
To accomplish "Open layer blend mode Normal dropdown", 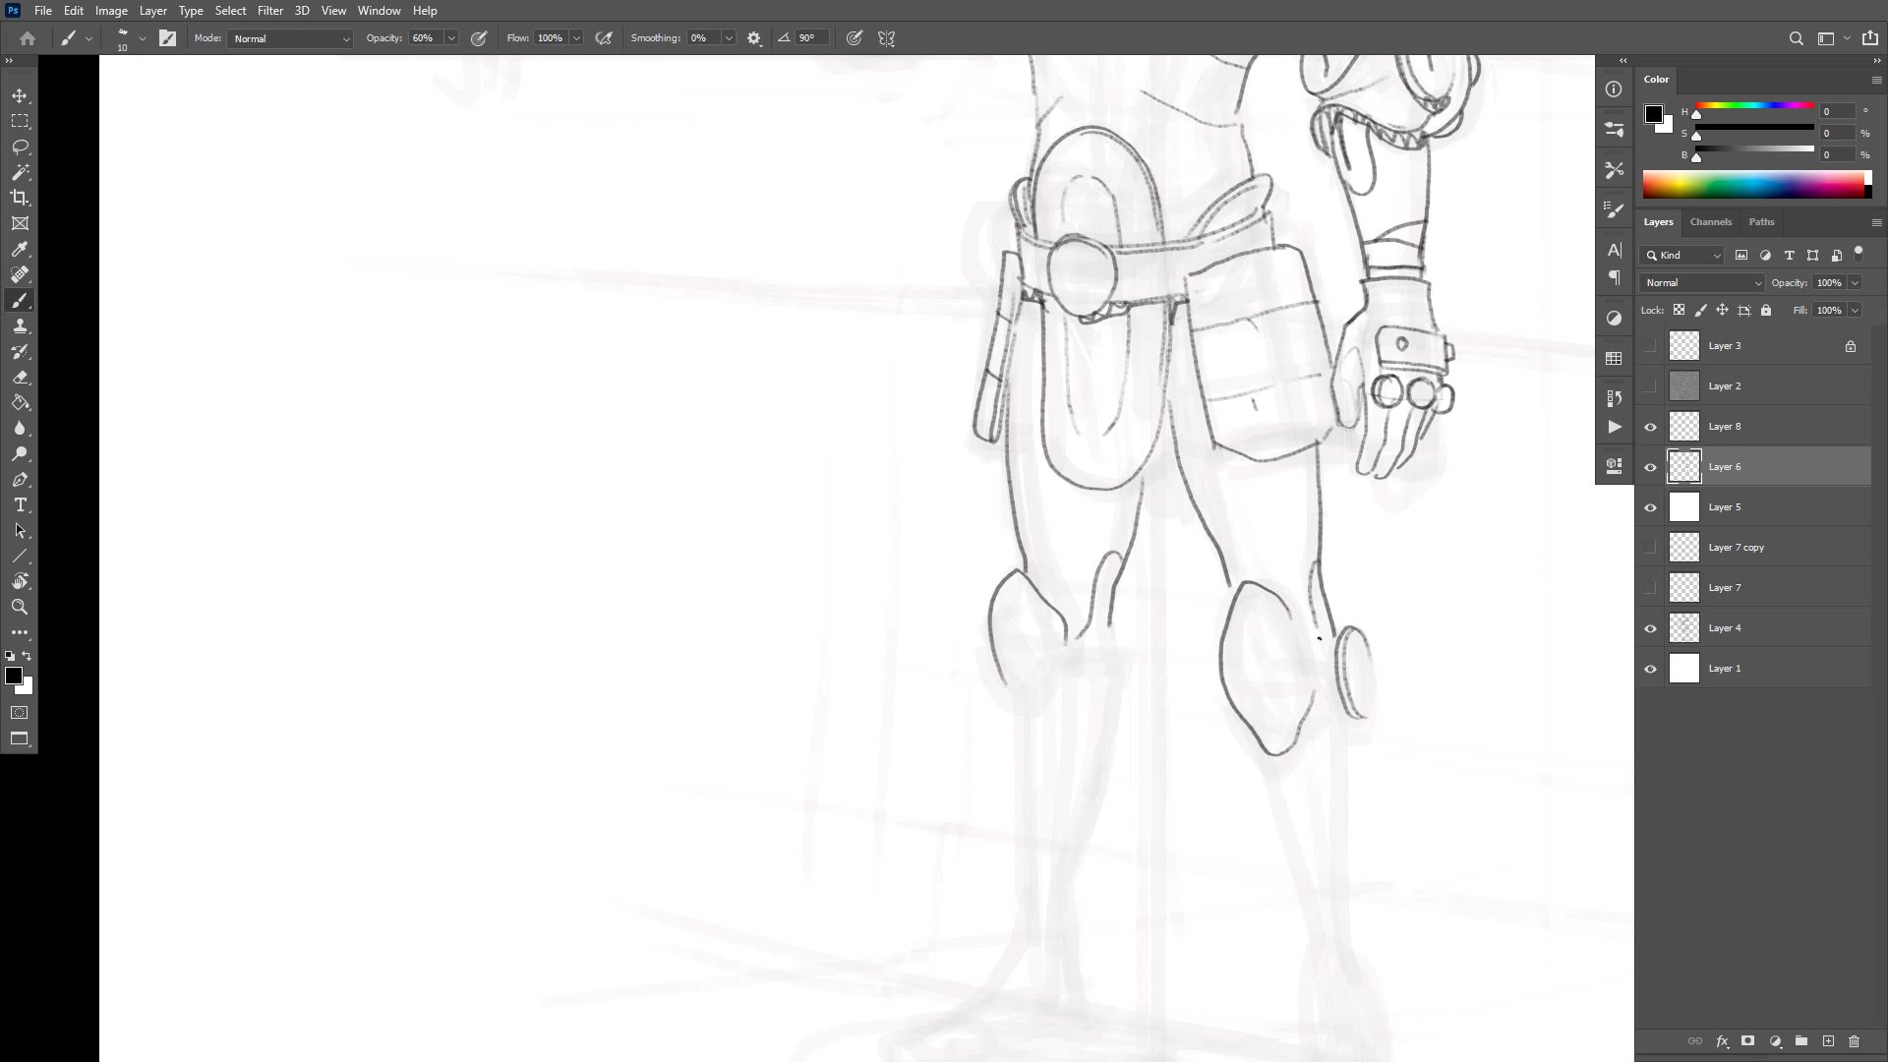I will tap(1702, 283).
